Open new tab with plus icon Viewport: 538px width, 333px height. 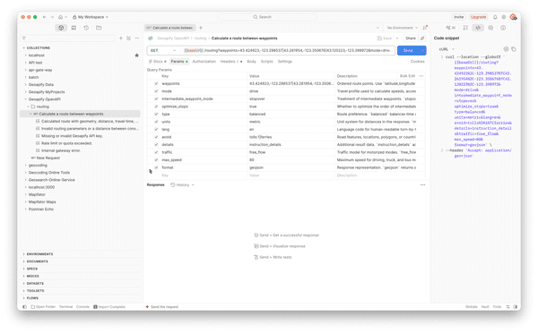coord(201,28)
